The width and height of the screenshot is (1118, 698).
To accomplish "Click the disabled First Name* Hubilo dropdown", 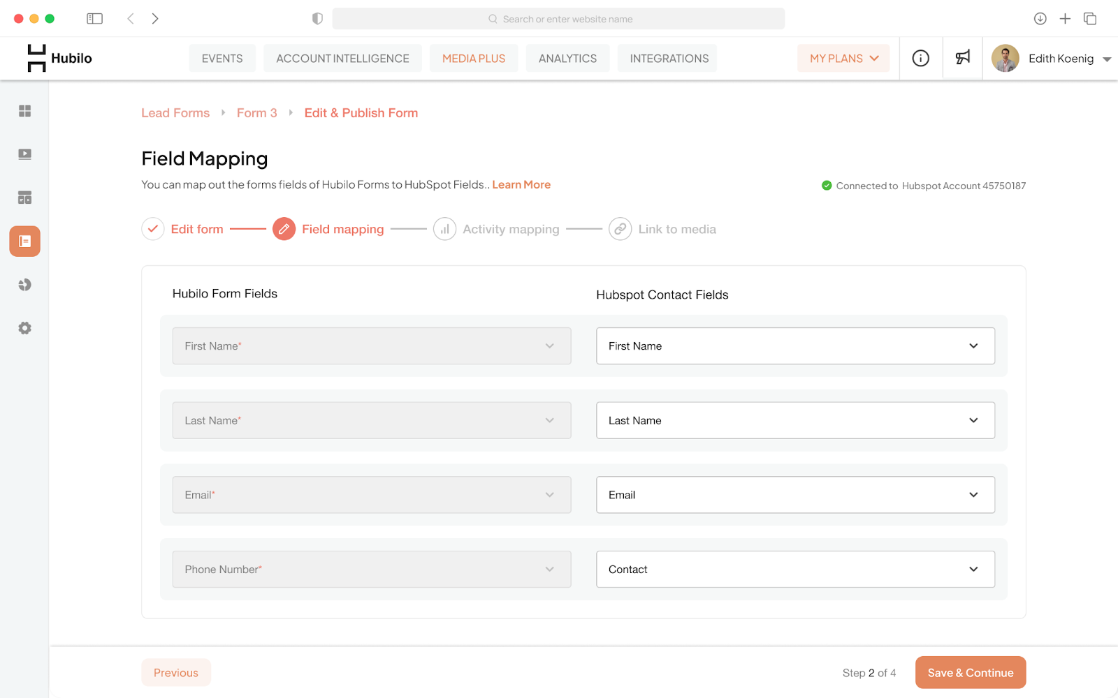I will pos(372,346).
